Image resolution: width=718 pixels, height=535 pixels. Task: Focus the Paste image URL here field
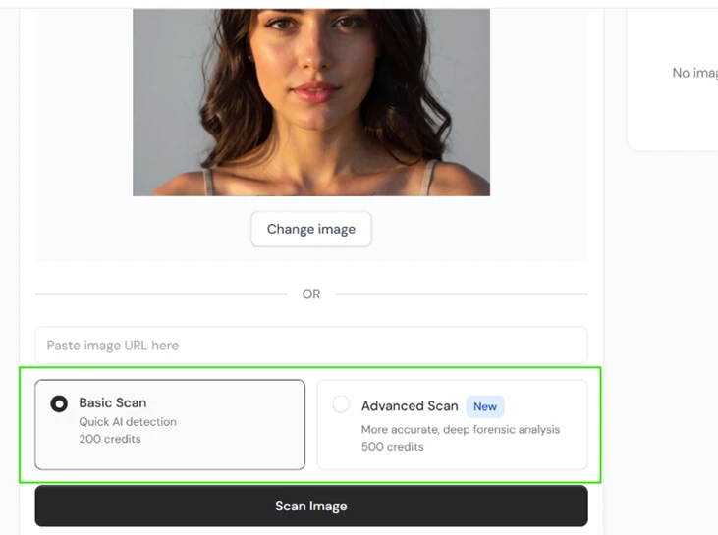point(311,346)
